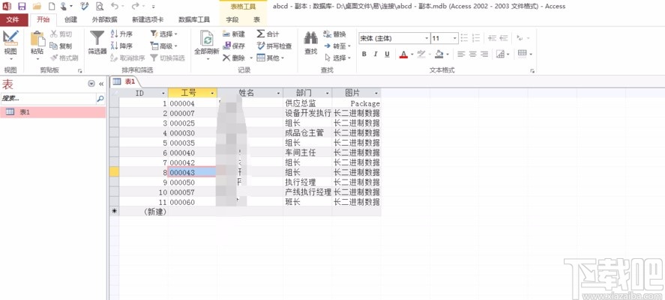The height and width of the screenshot is (300, 665).
Task: Open the 高级 (Advanced) filter dropdown
Action: click(x=164, y=46)
